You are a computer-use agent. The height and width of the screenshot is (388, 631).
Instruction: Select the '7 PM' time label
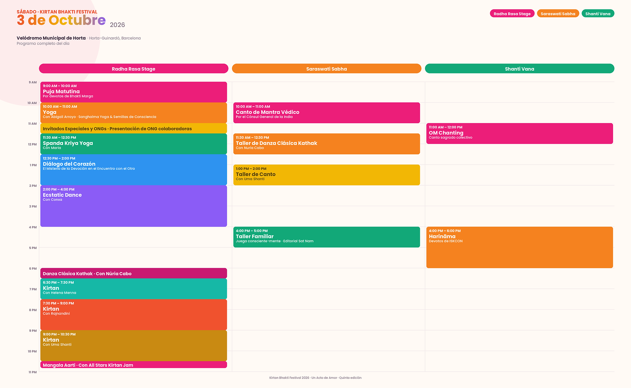[33, 289]
